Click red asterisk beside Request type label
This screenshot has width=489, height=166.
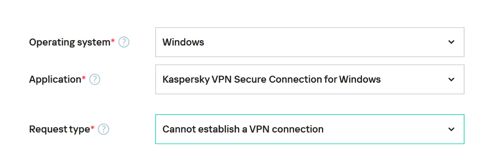click(93, 127)
